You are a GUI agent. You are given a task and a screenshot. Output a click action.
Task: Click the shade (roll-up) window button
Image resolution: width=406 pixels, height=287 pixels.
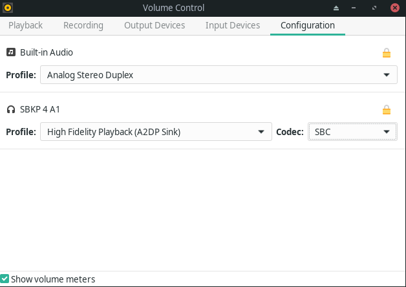pyautogui.click(x=336, y=8)
